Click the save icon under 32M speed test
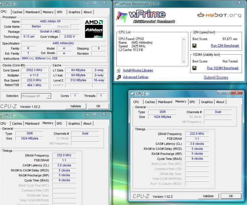Screen dimensions: 247x205 (x=194, y=46)
